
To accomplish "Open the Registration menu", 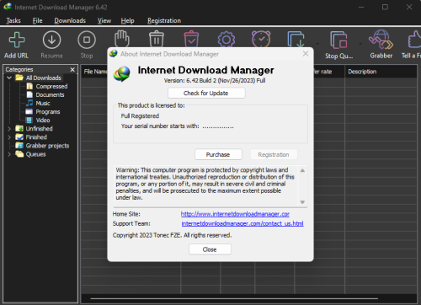I will pyautogui.click(x=164, y=20).
